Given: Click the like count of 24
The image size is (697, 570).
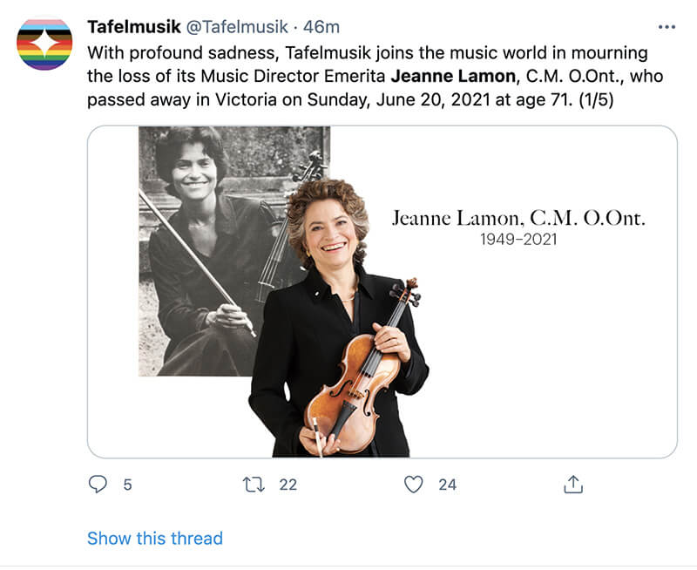Looking at the screenshot, I should pos(447,485).
